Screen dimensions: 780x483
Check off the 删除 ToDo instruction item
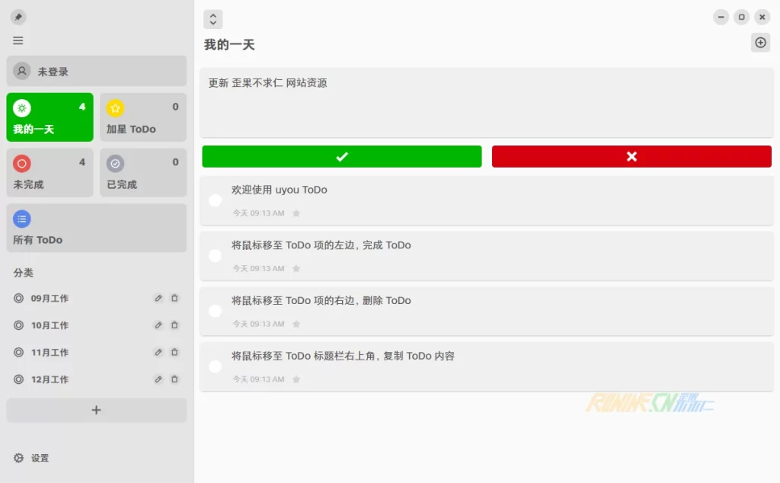pos(216,311)
